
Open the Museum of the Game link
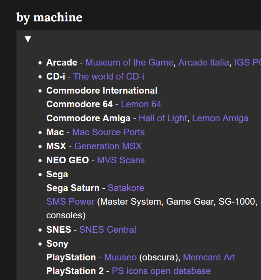coord(129,62)
